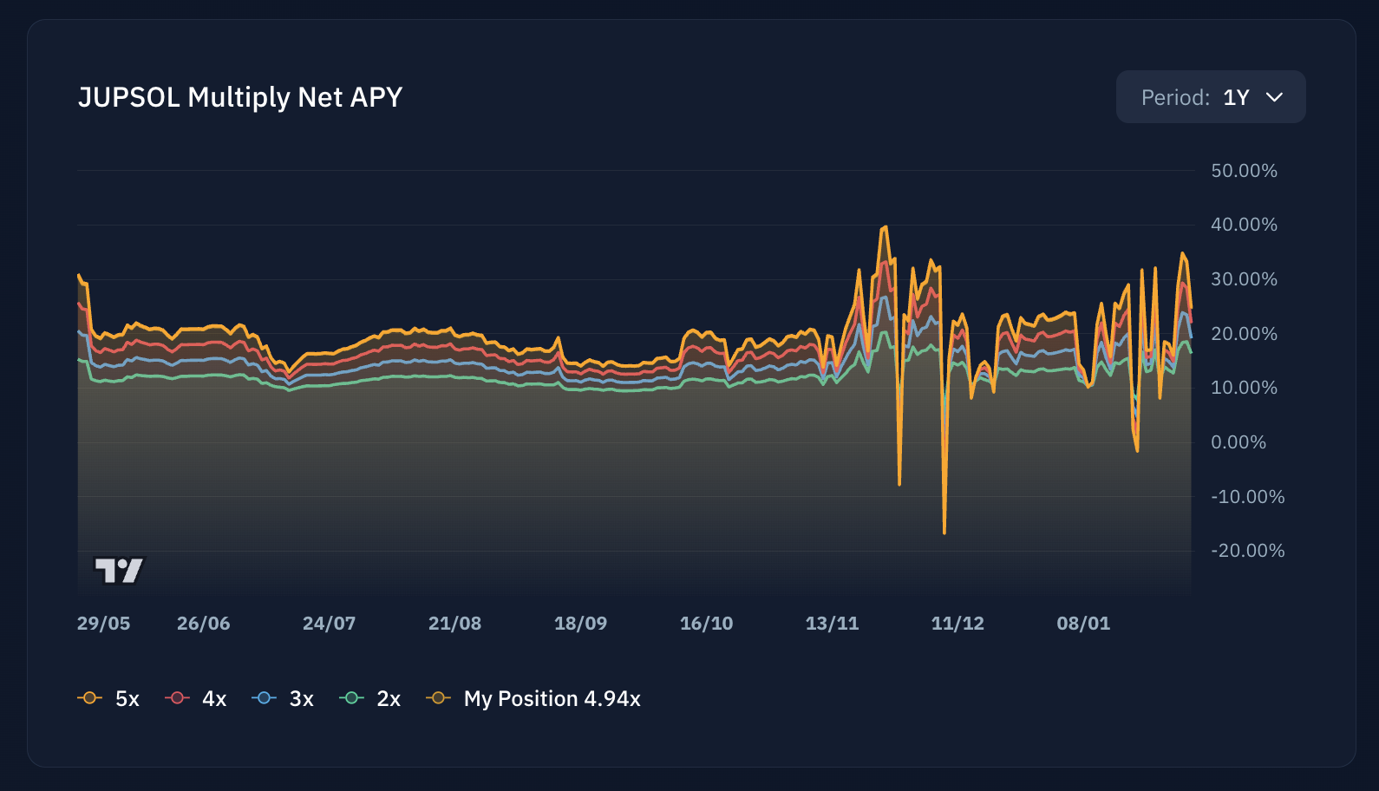The width and height of the screenshot is (1379, 791).
Task: Click the 13/11 date axis label
Action: [832, 624]
